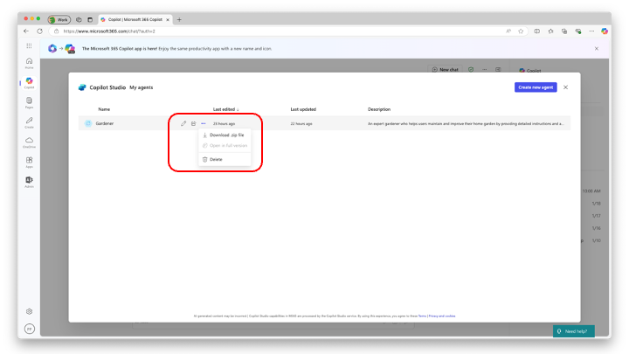Open Create in the left sidebar
Image resolution: width=629 pixels, height=354 pixels.
point(30,122)
